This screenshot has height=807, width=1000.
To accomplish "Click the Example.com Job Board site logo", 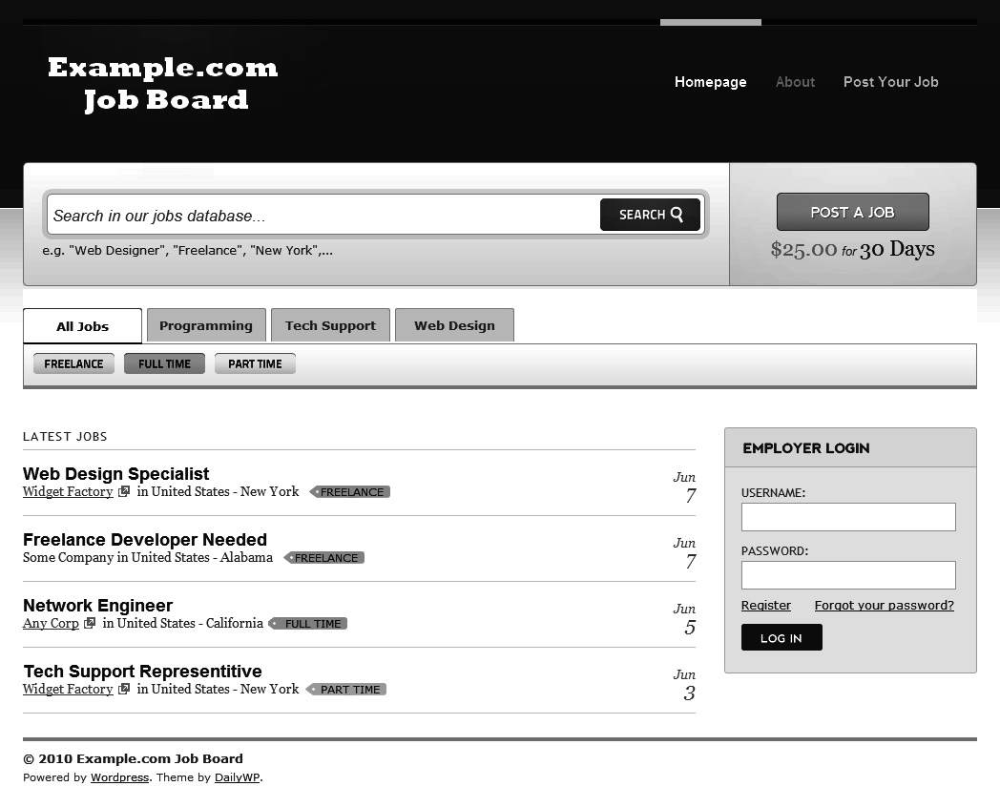I will tap(163, 84).
